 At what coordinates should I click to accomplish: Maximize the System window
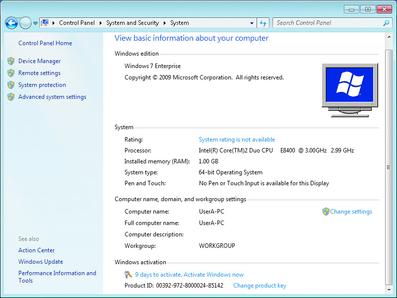pyautogui.click(x=368, y=9)
